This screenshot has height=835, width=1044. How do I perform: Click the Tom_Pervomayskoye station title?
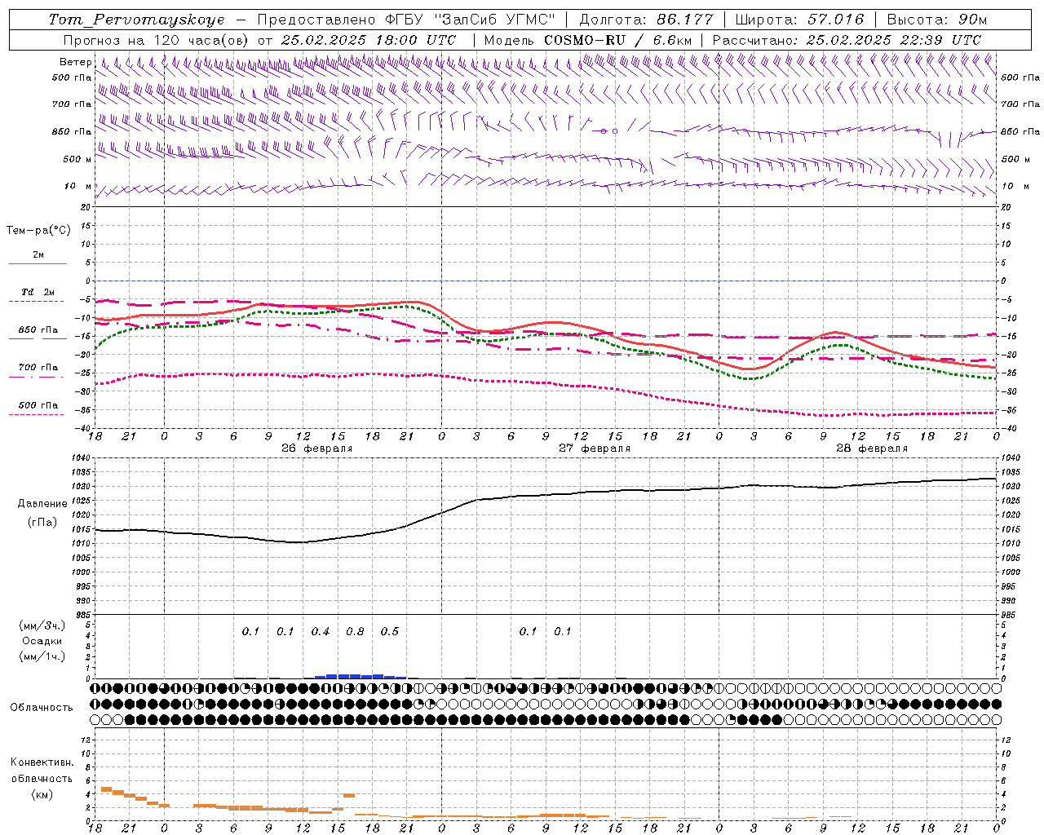pos(136,20)
